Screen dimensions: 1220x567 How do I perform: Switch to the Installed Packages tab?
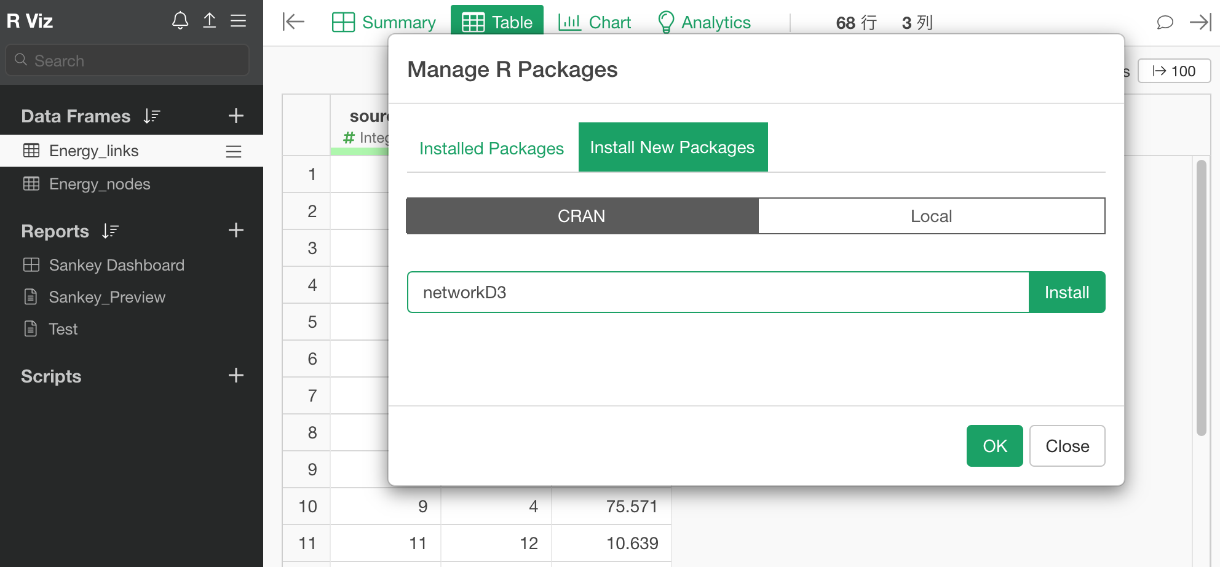click(491, 148)
